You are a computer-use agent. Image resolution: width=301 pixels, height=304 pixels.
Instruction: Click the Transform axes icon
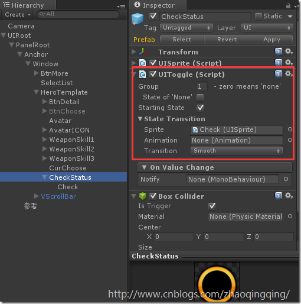pyautogui.click(x=143, y=51)
